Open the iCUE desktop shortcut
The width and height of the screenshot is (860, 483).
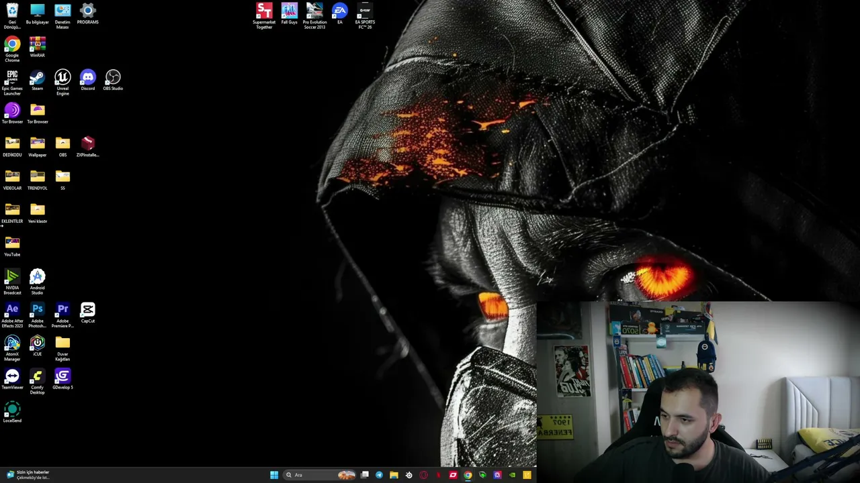tap(38, 346)
